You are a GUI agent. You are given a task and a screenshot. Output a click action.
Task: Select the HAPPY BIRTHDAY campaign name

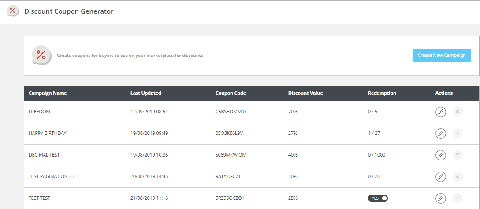point(48,133)
